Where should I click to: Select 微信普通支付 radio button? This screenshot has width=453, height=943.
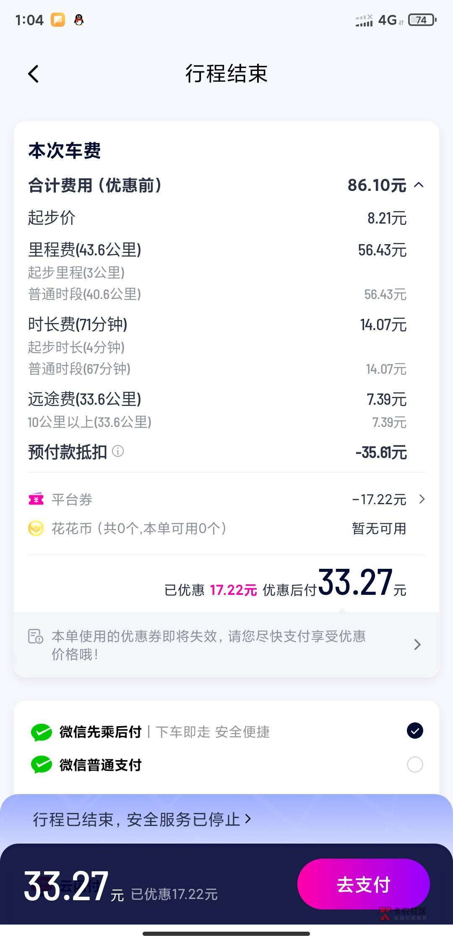coord(415,764)
